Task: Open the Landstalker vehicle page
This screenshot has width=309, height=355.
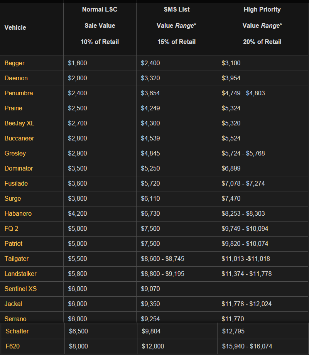Action: [20, 274]
